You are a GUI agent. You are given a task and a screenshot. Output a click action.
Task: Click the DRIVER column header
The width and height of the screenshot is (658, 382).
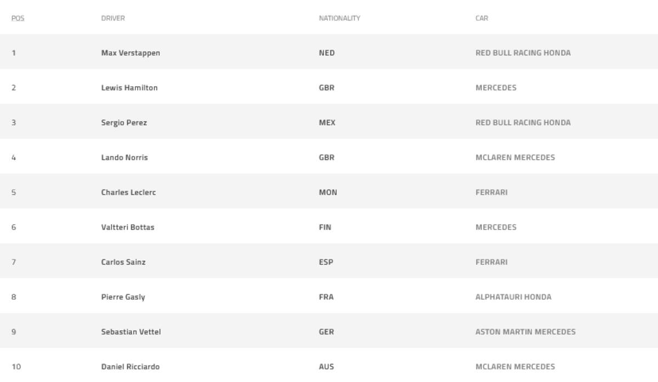pos(113,18)
